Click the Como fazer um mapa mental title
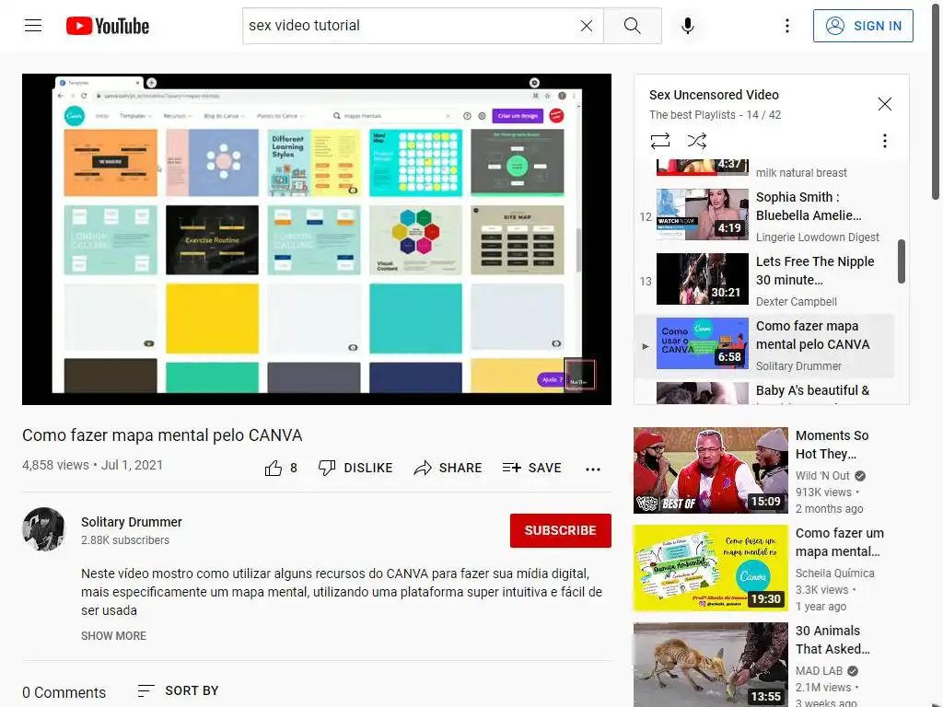Image resolution: width=943 pixels, height=707 pixels. [840, 541]
